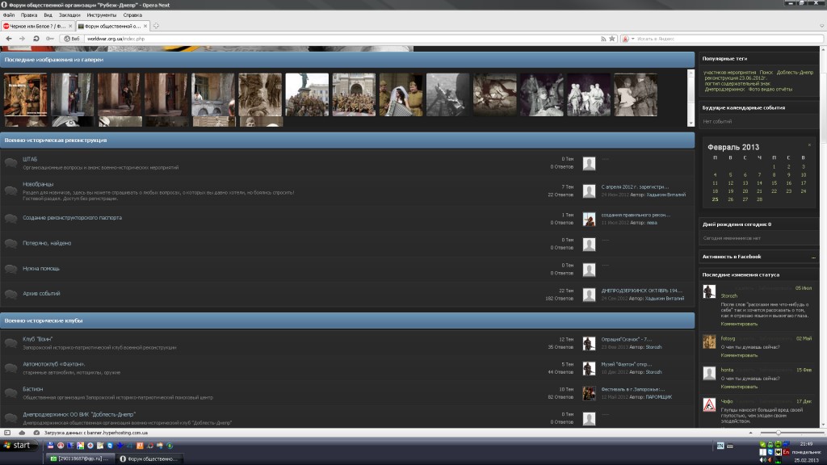Click the forum status icon beside Новобранцы

click(11, 191)
